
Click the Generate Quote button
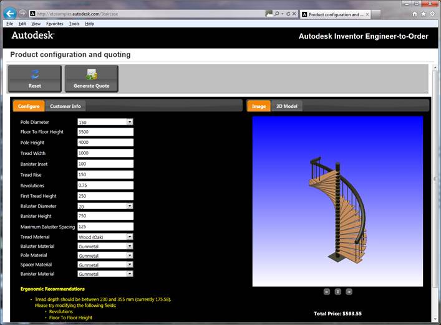(x=92, y=78)
